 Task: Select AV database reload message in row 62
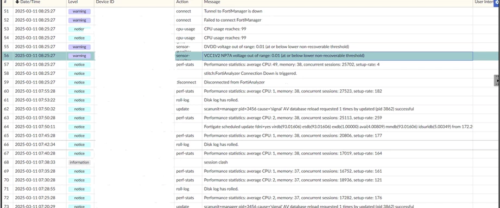309,109
